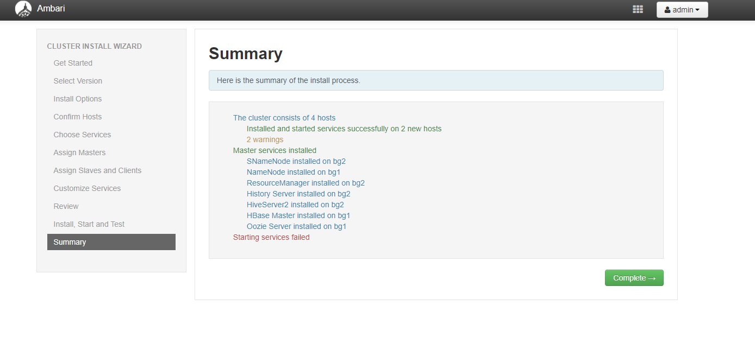Screen dimensions: 755x344
Task: Open the admin user dropdown
Action: click(682, 10)
